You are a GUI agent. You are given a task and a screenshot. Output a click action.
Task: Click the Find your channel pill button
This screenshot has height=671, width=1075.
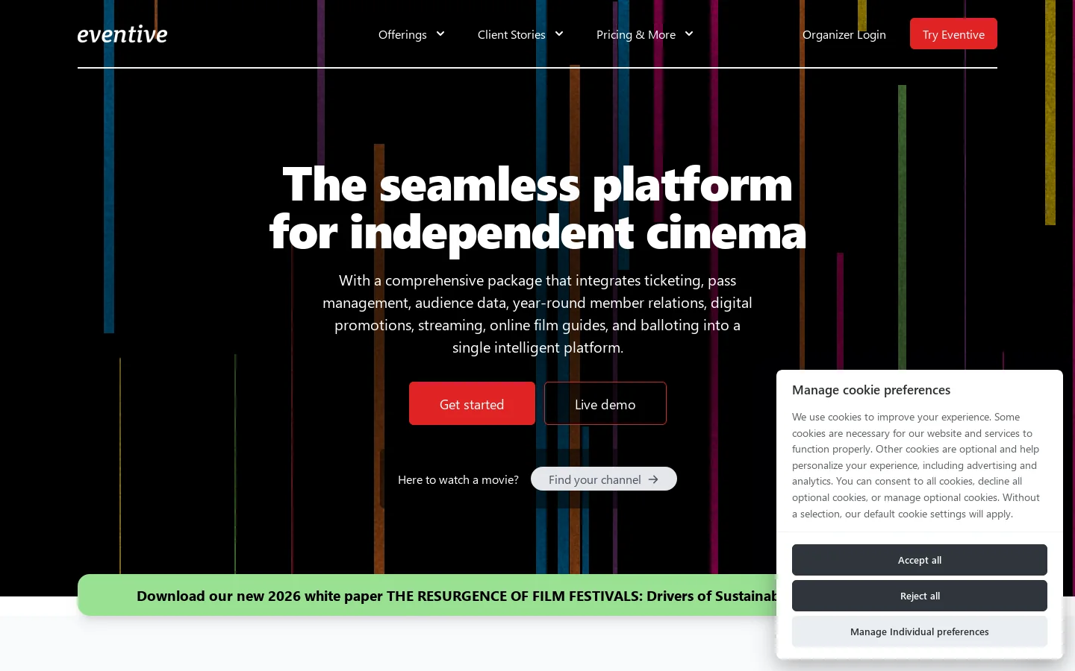(x=604, y=479)
